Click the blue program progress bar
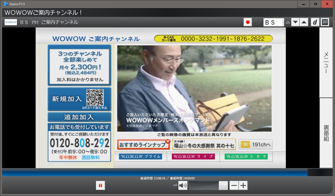 [x=155, y=172]
